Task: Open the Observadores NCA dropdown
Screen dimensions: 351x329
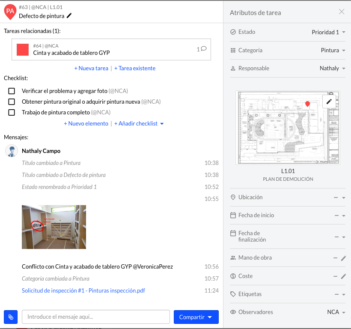Action: tap(336, 312)
